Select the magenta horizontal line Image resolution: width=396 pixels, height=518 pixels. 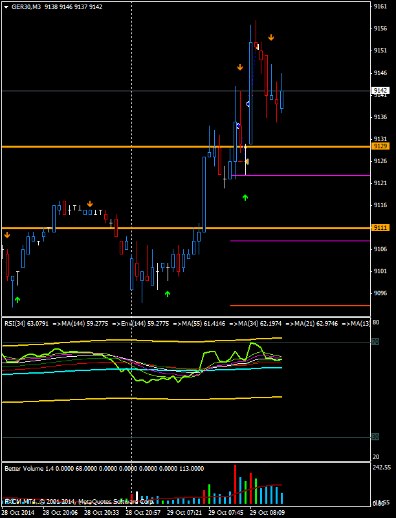tap(301, 175)
